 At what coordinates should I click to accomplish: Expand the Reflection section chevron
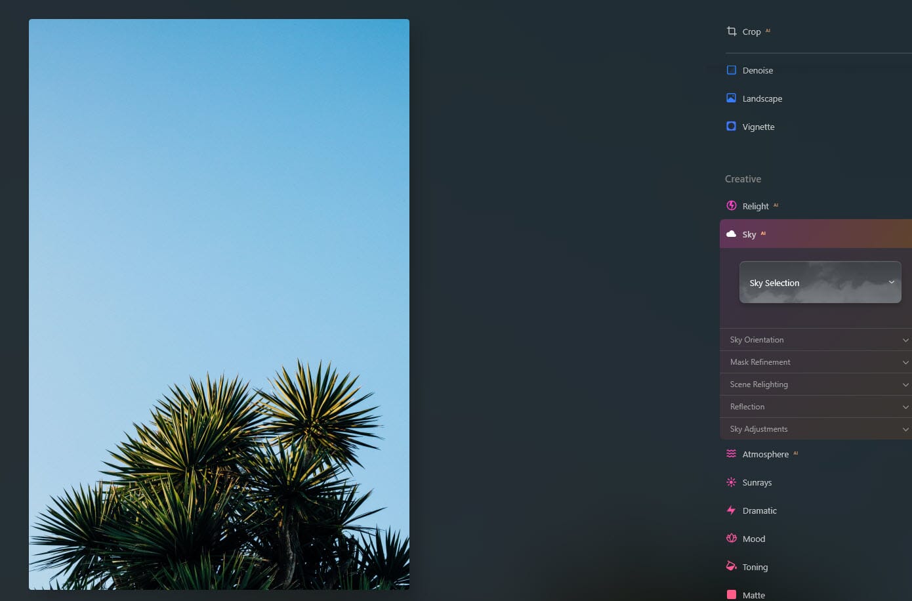(x=905, y=407)
